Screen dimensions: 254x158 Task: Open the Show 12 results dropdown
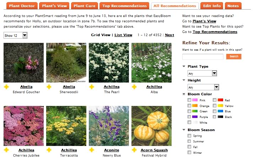click(16, 35)
